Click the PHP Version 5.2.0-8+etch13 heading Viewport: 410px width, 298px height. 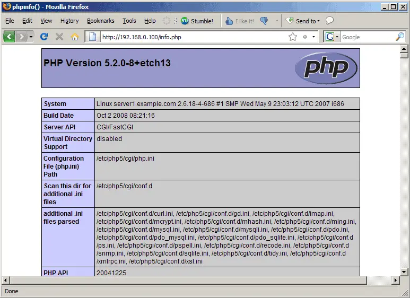coord(107,63)
